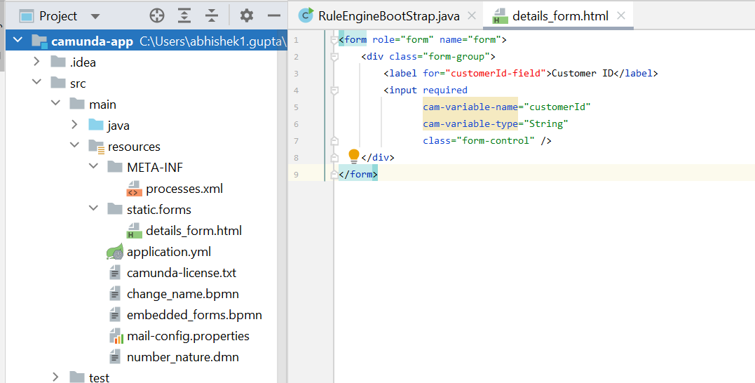The height and width of the screenshot is (383, 755).
Task: Collapse the resources folder
Action: tap(74, 145)
